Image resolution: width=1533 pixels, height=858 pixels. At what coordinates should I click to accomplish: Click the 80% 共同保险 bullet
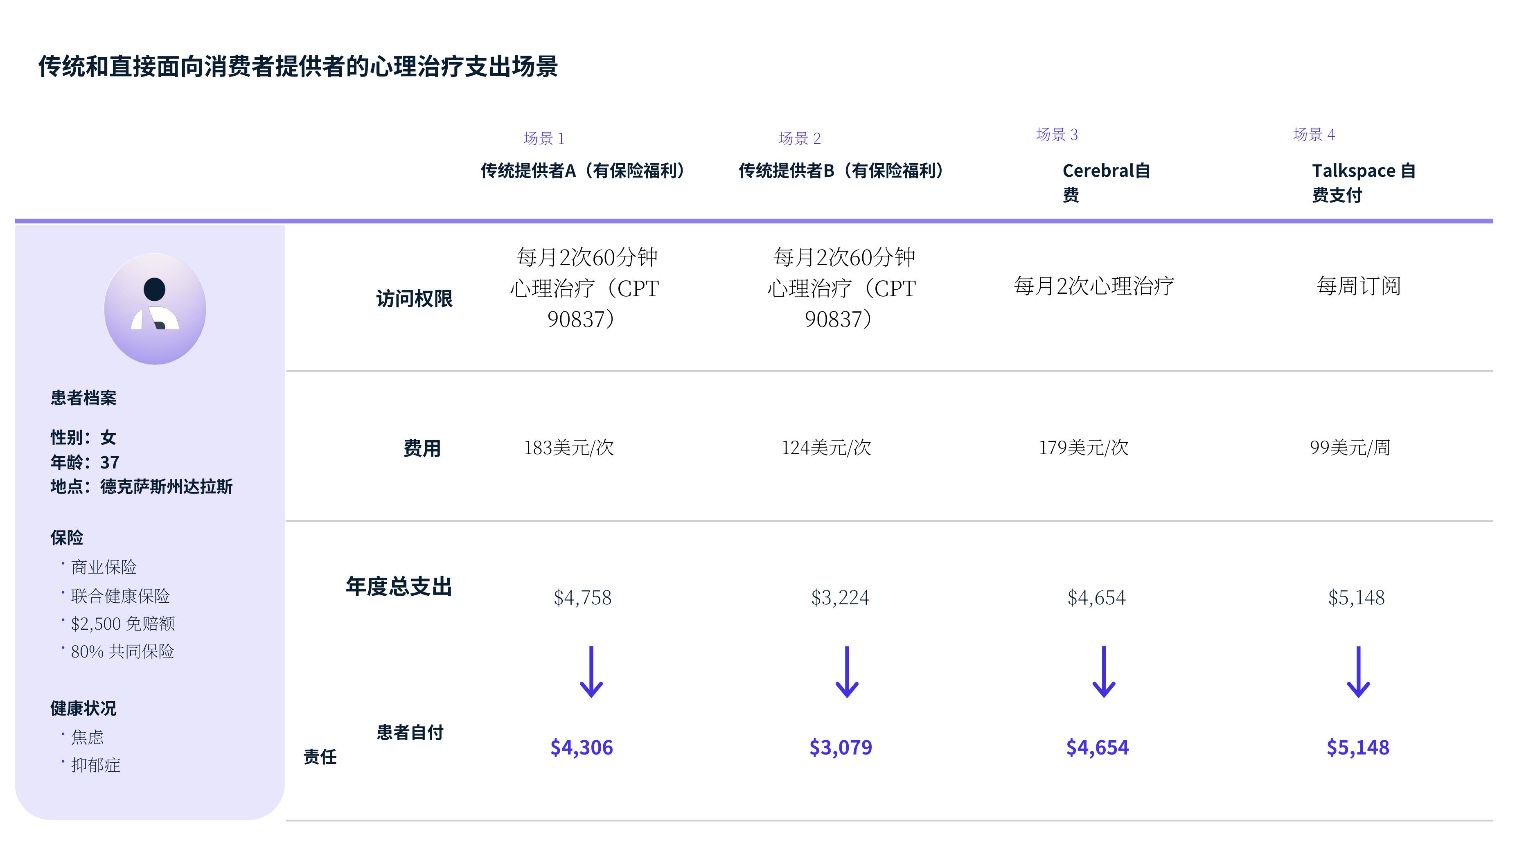(x=123, y=651)
